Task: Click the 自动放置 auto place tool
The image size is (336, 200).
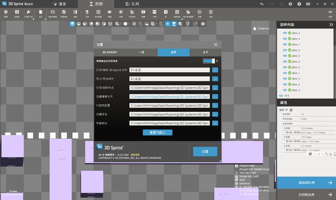Action: [x=98, y=14]
